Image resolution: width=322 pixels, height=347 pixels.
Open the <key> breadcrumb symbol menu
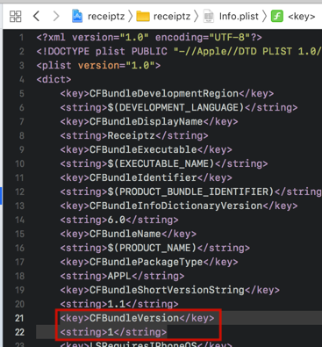click(x=301, y=17)
